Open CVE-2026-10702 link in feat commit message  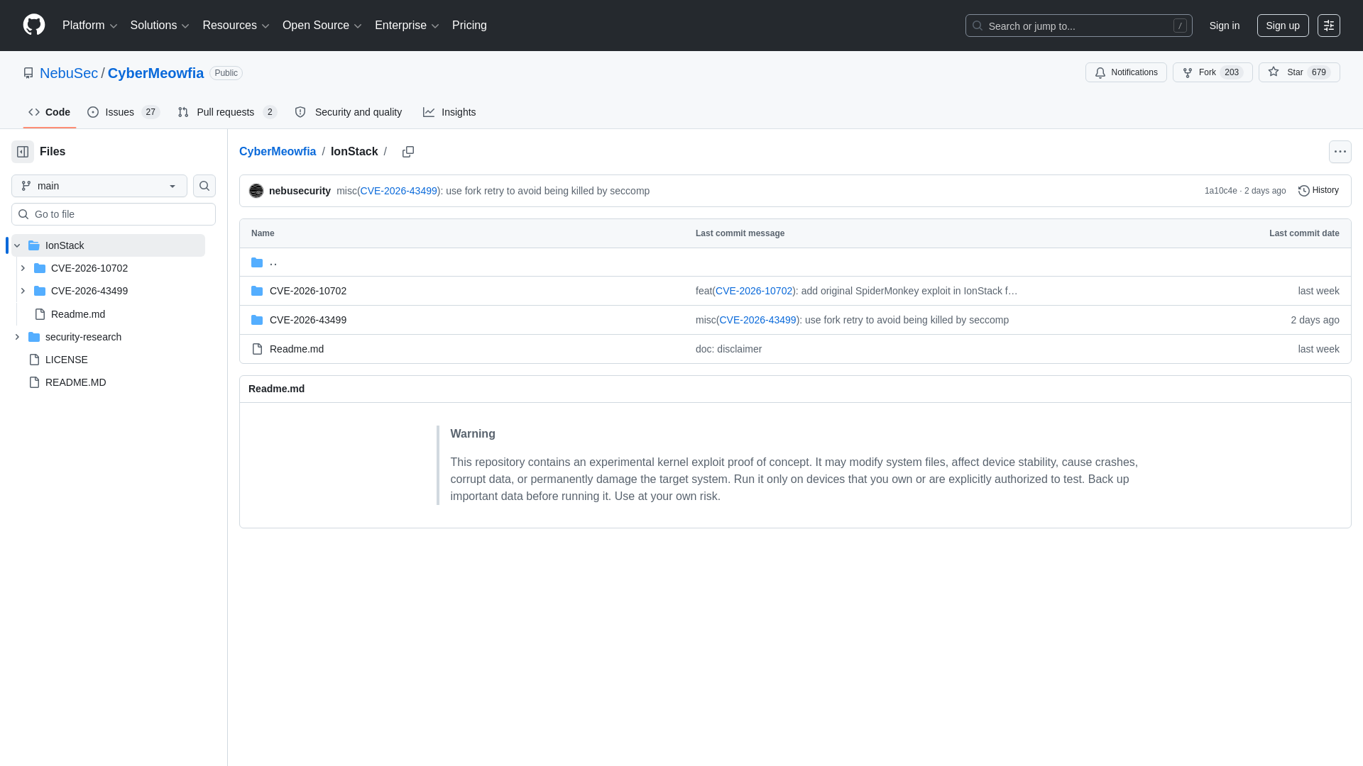click(x=754, y=291)
